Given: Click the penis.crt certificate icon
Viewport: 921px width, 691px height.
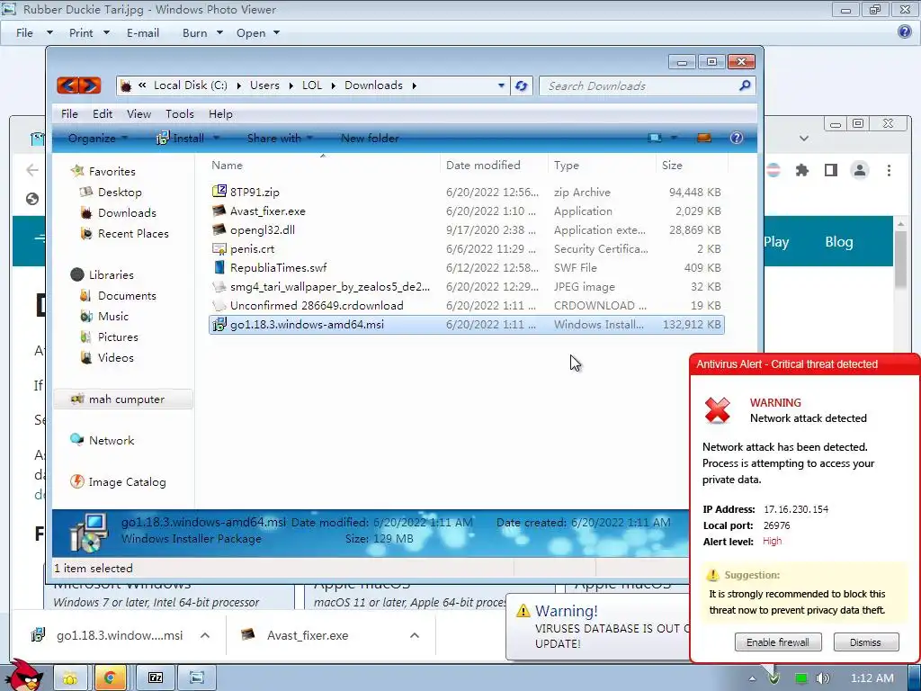Looking at the screenshot, I should click(219, 248).
